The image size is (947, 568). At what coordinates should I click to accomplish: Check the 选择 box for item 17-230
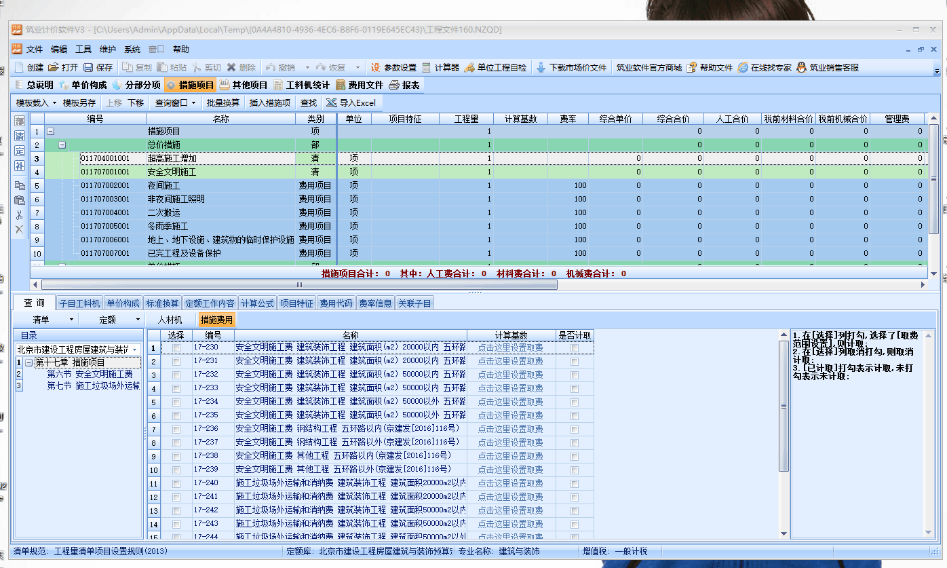coord(176,348)
